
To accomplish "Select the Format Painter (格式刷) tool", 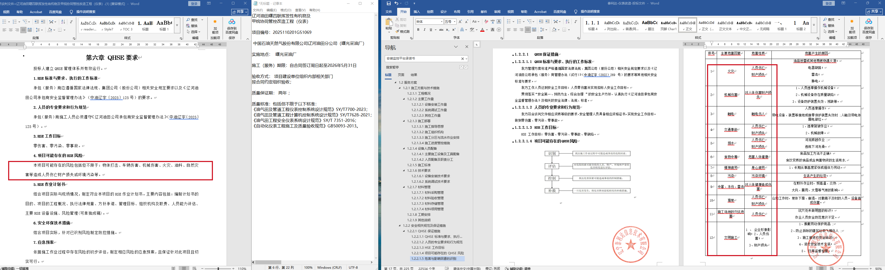I will click(x=403, y=31).
